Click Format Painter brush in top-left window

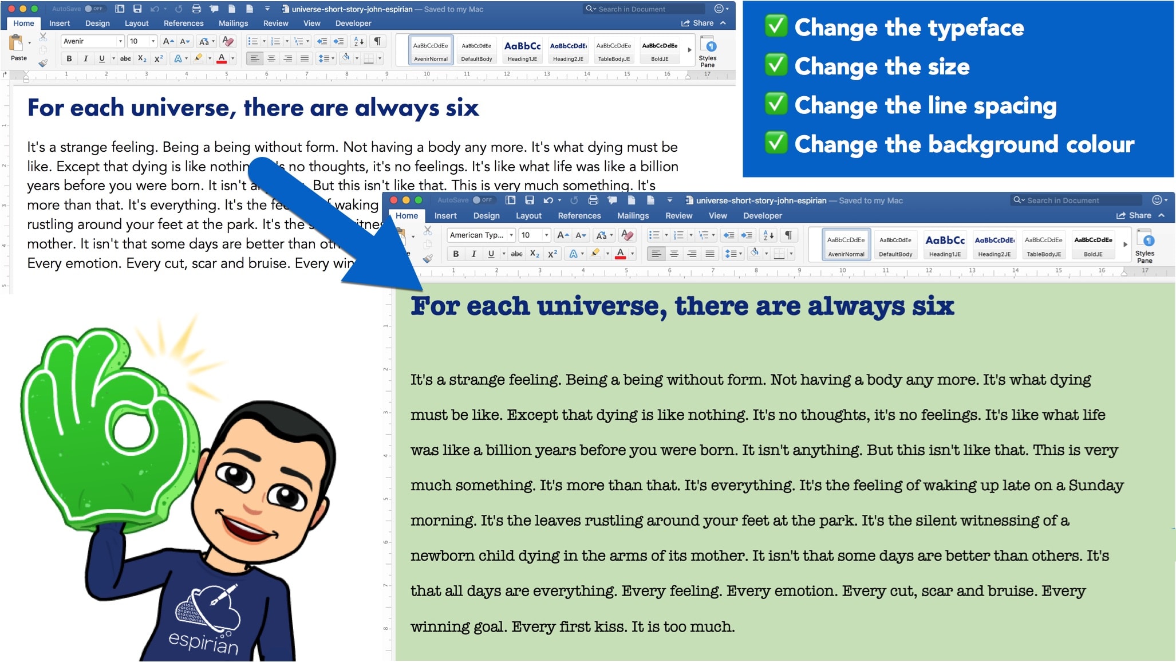tap(43, 62)
